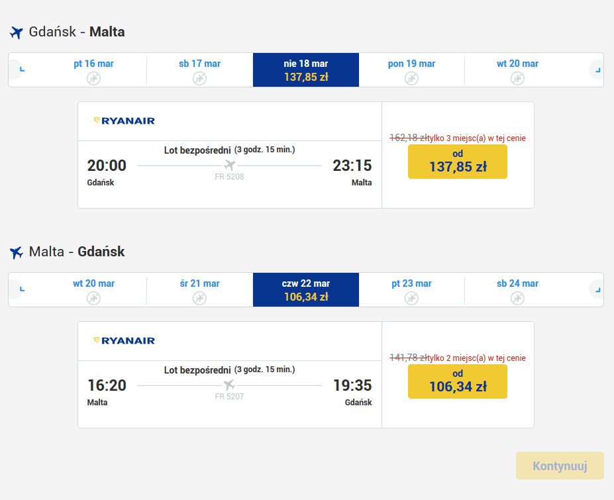This screenshot has height=500, width=614.
Task: Click the outbound next-dates arrow
Action: pos(595,70)
